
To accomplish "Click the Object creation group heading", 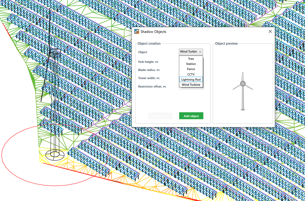I will click(149, 43).
